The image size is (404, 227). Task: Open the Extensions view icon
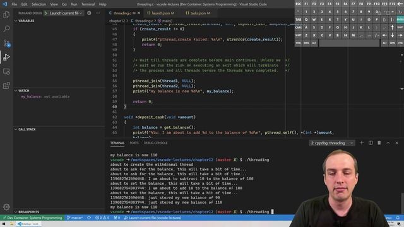coord(6,86)
